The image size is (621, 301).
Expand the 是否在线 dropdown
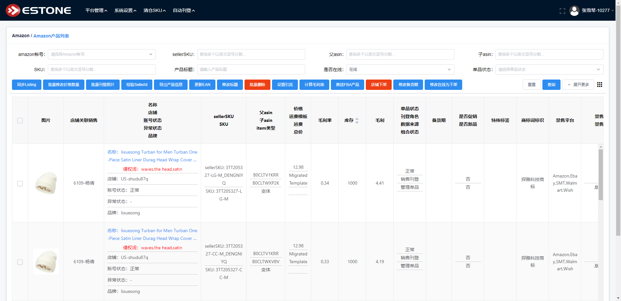tap(400, 70)
